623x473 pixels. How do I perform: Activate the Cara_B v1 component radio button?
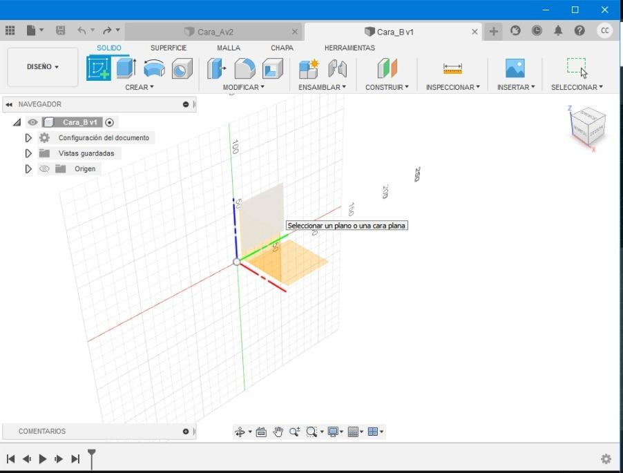[110, 122]
